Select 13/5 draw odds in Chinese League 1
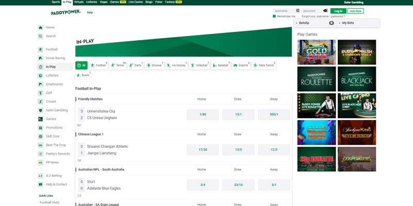The width and height of the screenshot is (413, 206). coord(239,150)
